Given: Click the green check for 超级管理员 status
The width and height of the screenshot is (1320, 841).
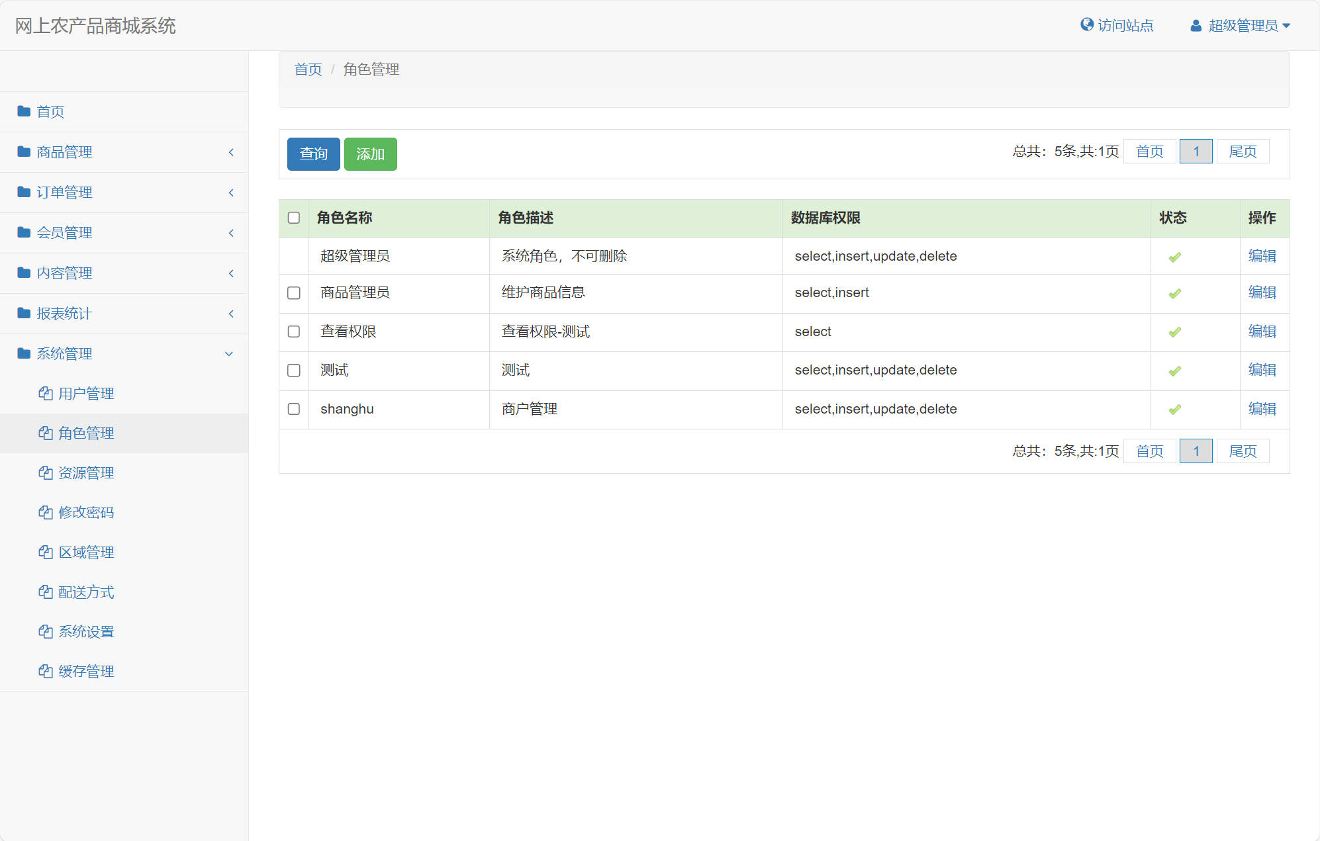Looking at the screenshot, I should click(1174, 257).
